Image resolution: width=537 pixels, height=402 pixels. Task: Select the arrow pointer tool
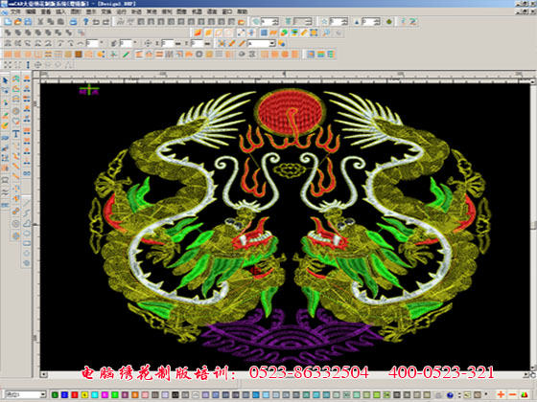pos(5,80)
